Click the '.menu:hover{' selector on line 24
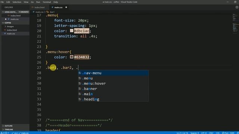The width and height of the screenshot is (239, 134). 58,52
